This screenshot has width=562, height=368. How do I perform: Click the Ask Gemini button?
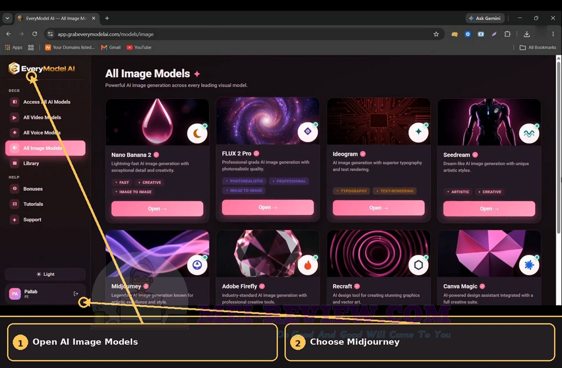[485, 18]
